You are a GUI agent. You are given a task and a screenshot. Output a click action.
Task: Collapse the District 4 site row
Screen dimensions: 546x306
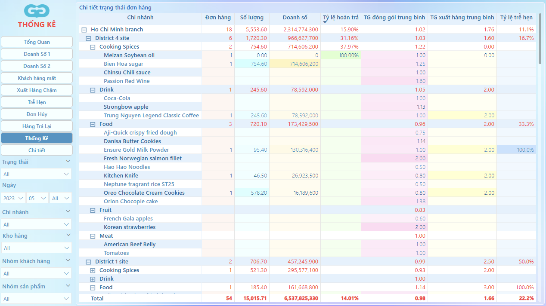(x=88, y=38)
